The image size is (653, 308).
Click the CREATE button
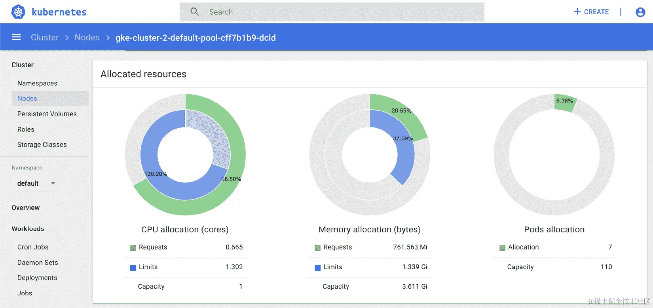point(591,12)
